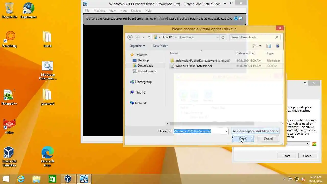Open the File menu in VirtualBox

pos(87,11)
